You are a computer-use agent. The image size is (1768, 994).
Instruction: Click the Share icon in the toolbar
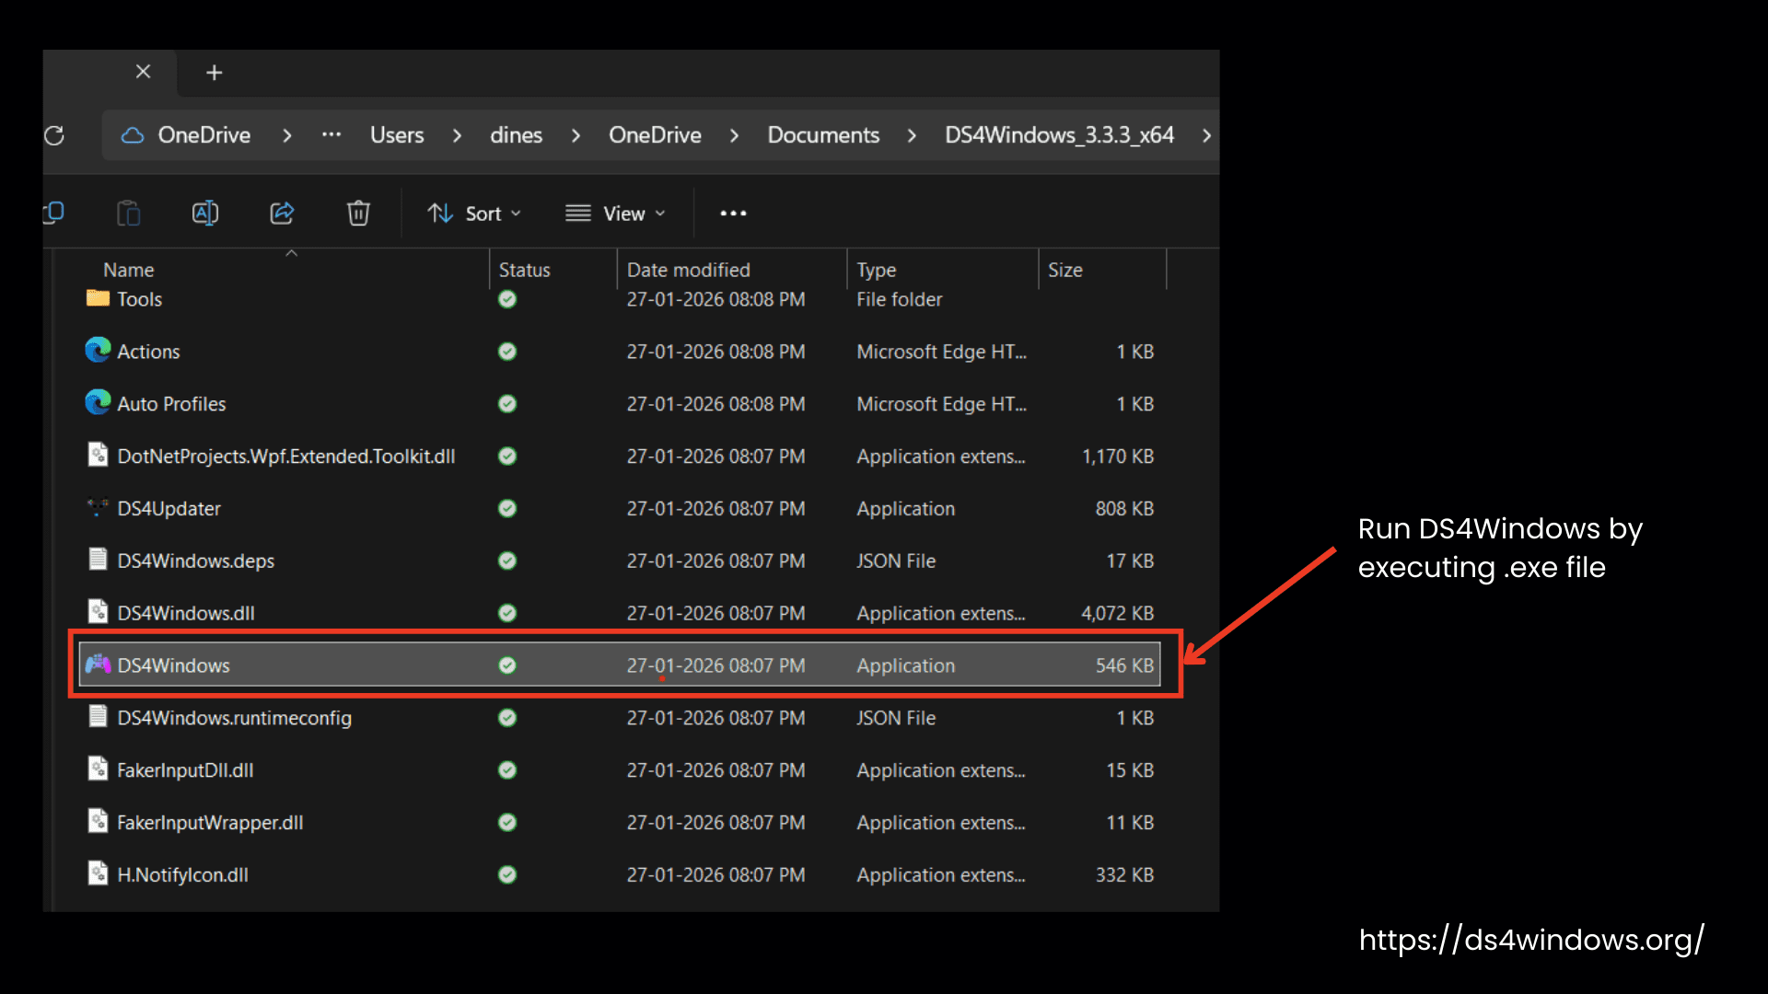(x=282, y=214)
